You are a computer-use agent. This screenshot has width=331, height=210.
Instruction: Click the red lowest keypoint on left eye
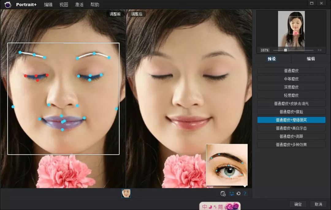point(37,80)
